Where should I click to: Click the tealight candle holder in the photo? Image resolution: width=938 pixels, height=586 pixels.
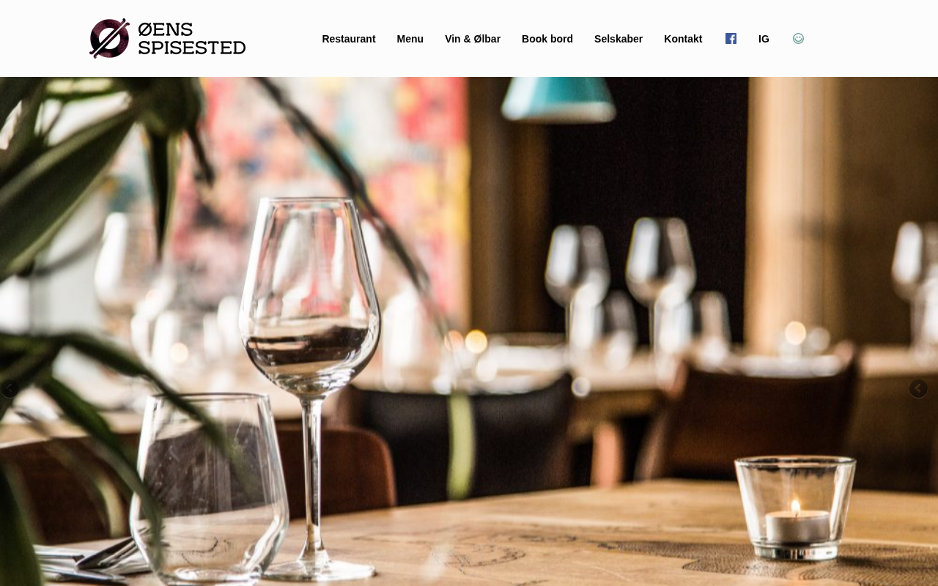[x=795, y=507]
